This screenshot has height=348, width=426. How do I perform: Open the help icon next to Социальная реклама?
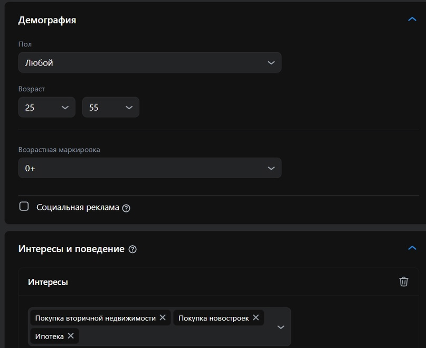(x=126, y=208)
